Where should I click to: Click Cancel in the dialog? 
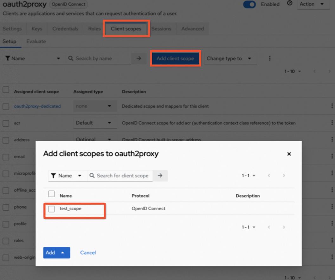point(88,253)
